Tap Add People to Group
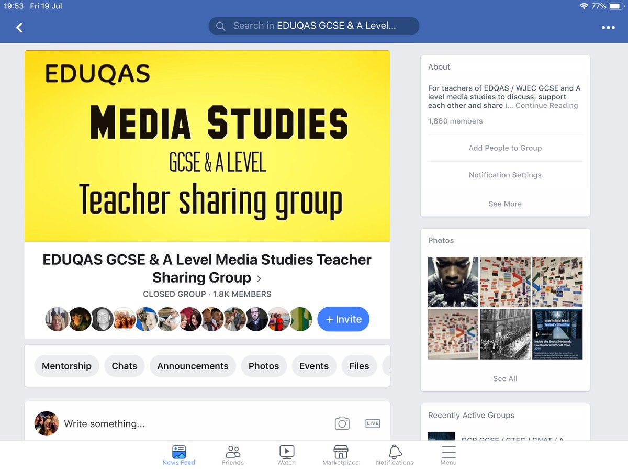628x471 pixels. click(x=505, y=148)
